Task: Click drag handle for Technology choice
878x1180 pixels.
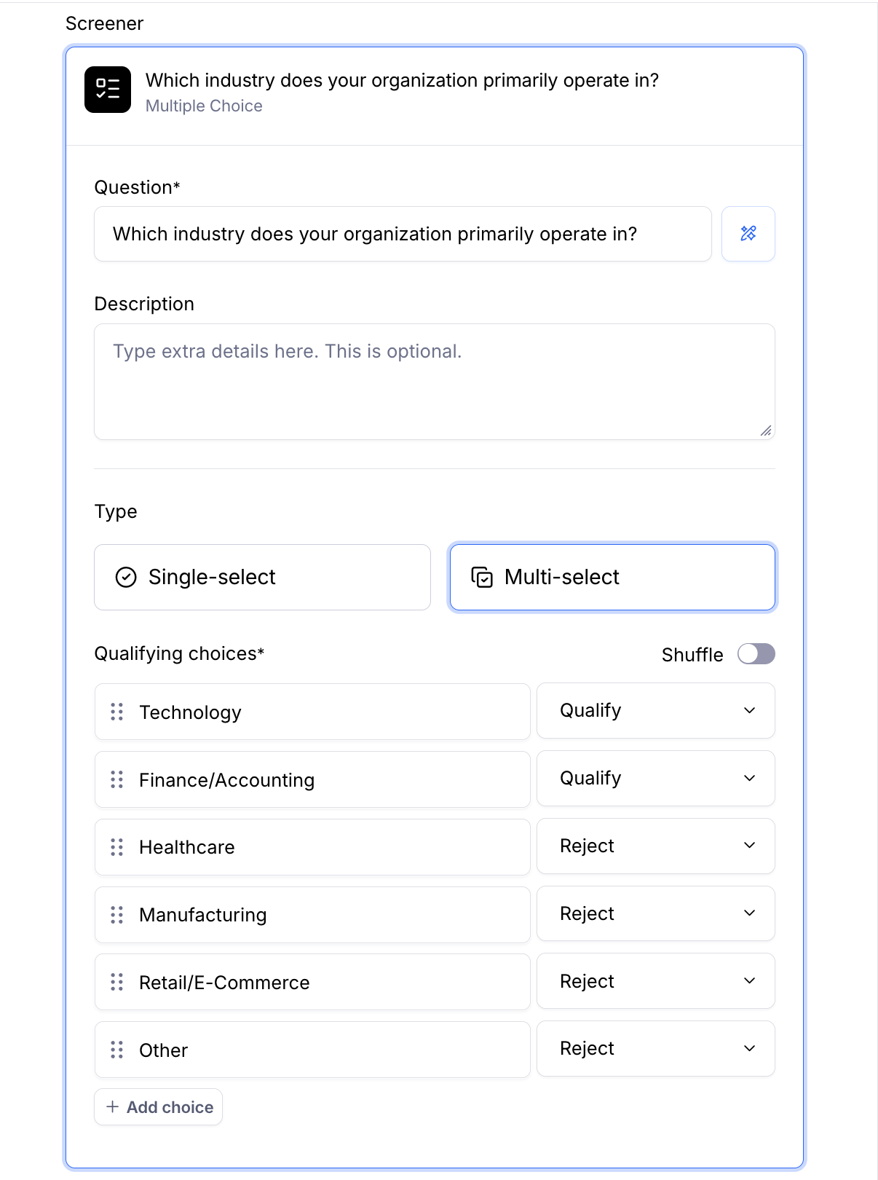Action: (x=116, y=712)
